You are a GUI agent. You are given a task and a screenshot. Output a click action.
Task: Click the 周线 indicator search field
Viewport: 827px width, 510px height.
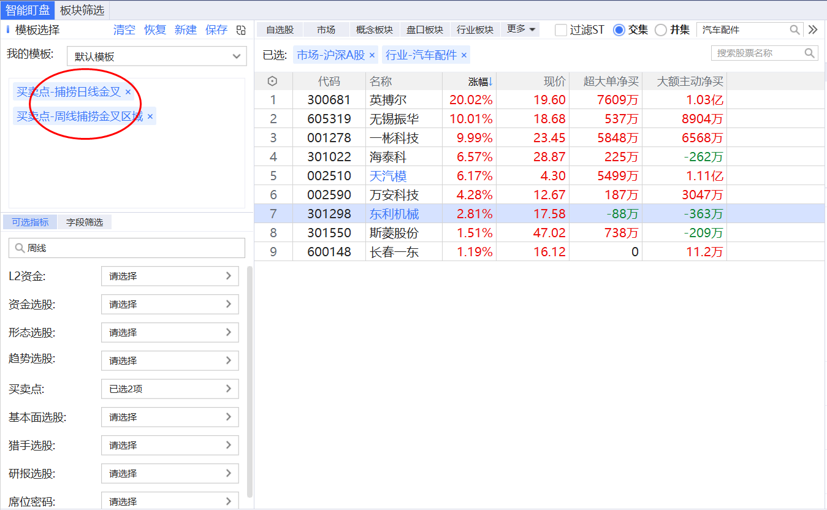click(x=127, y=248)
